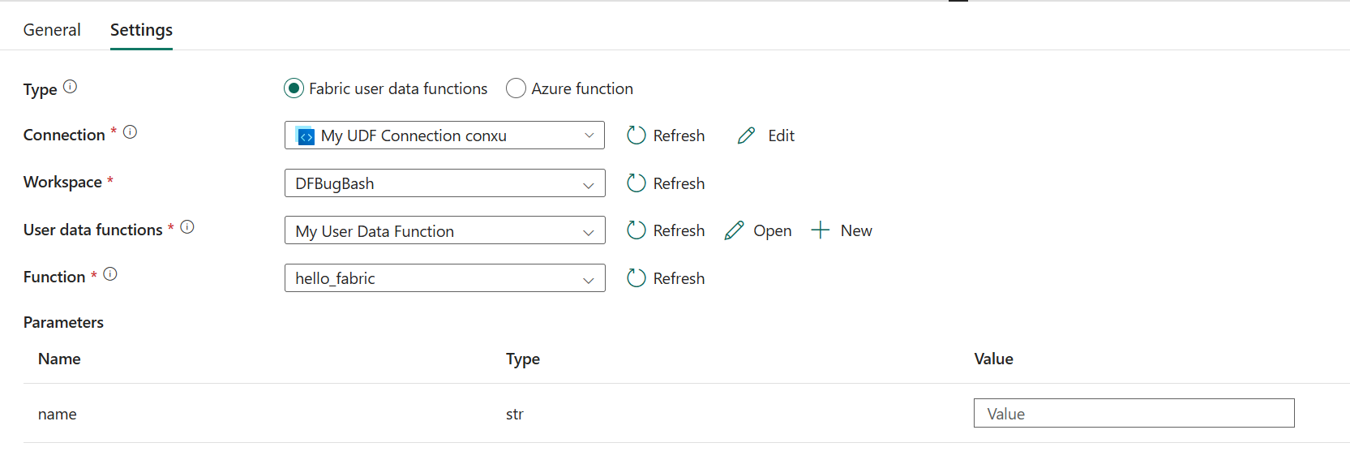Screen dimensions: 1350x473
Task: Click the Parameters section label
Action: pos(63,322)
